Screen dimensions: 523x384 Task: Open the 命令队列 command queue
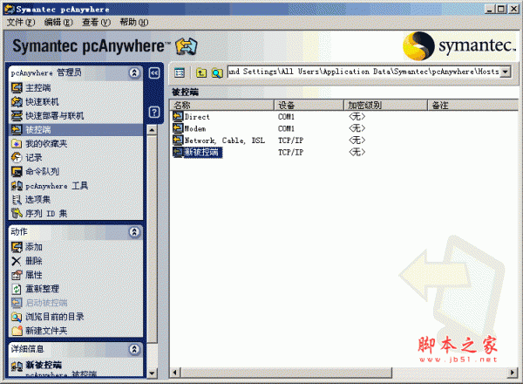click(35, 172)
